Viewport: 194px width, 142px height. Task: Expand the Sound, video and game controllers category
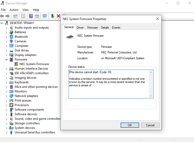tap(6, 119)
